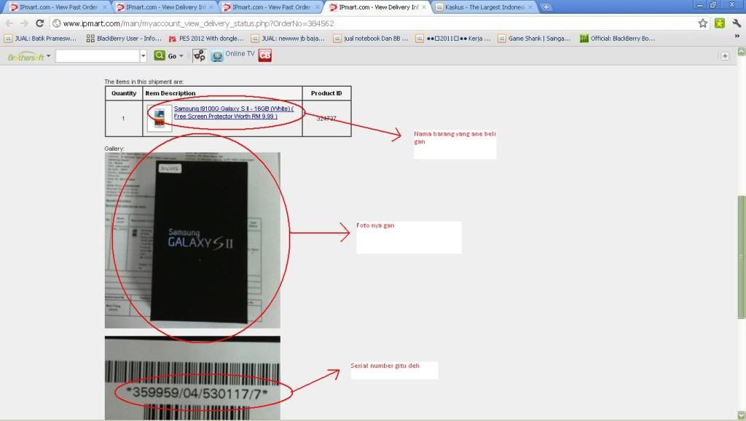Click the vertical scrollbar thumb
Image resolution: width=746 pixels, height=421 pixels.
[741, 257]
